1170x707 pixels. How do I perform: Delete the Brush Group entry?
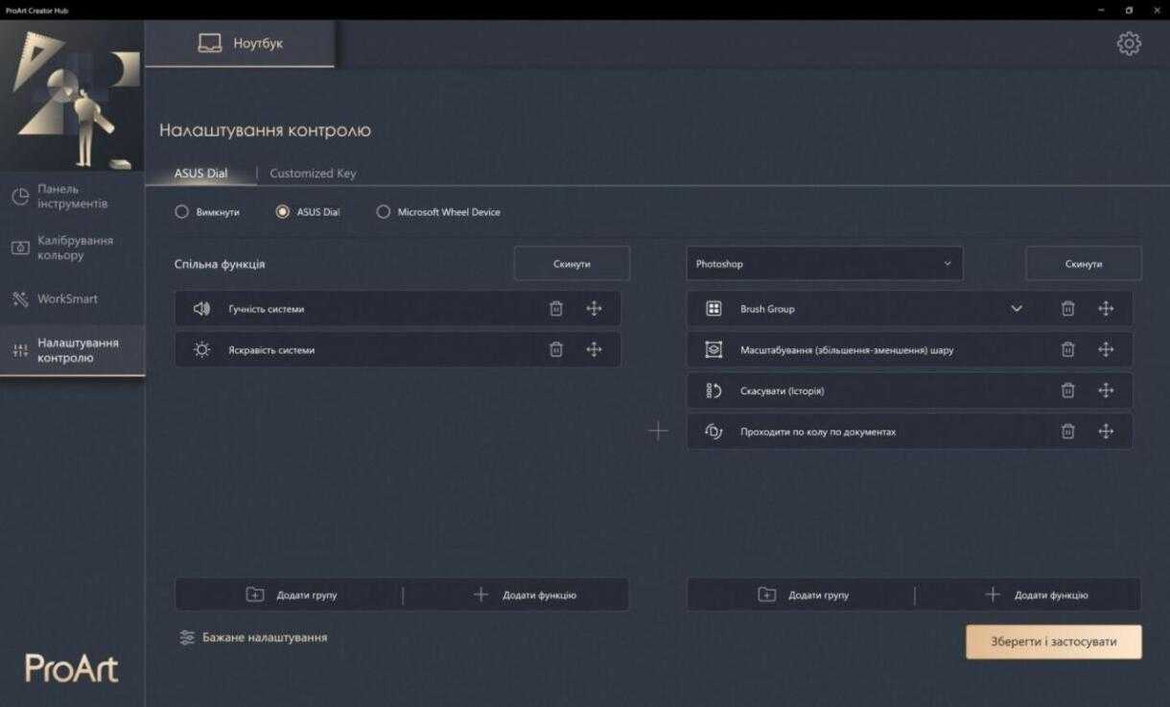click(1067, 309)
